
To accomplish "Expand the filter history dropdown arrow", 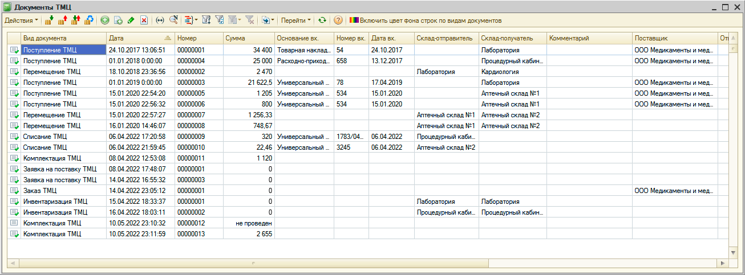I will click(240, 20).
